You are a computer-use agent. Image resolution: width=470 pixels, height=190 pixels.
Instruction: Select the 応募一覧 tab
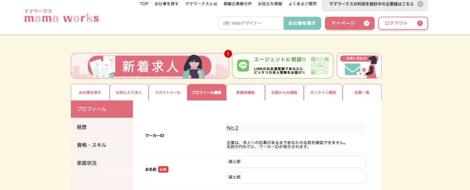pyautogui.click(x=361, y=93)
